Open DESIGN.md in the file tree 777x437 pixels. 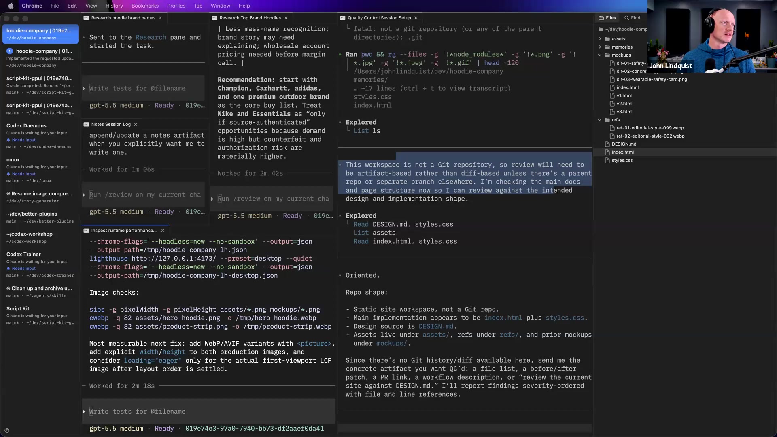click(624, 144)
